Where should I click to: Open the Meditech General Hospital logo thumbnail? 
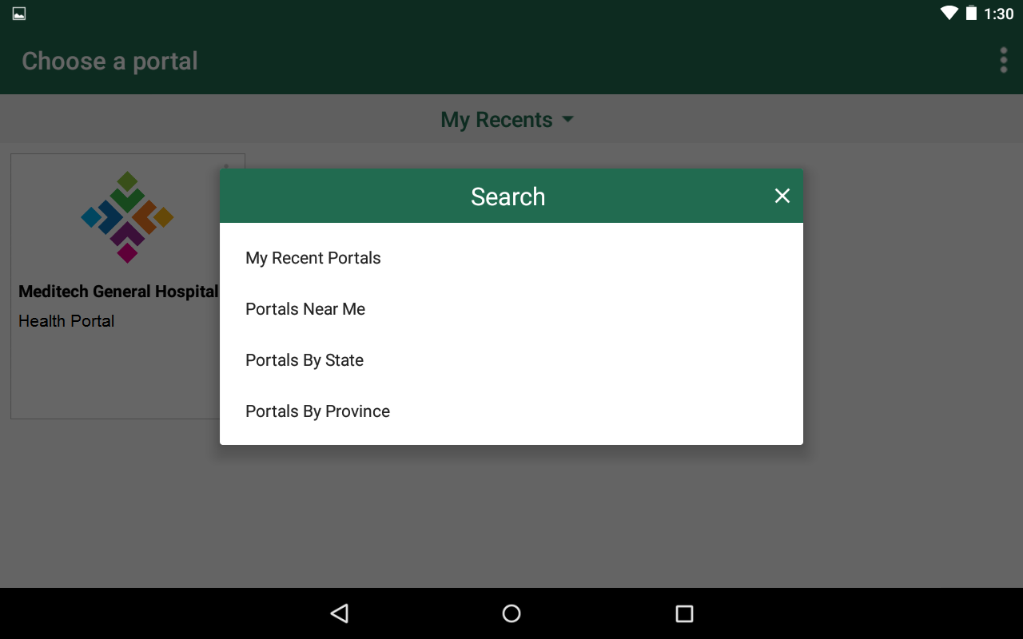[x=127, y=217]
